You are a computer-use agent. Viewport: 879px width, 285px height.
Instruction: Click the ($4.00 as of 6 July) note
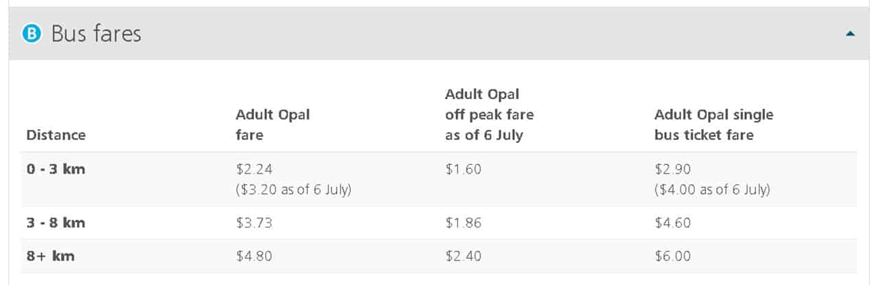click(712, 190)
